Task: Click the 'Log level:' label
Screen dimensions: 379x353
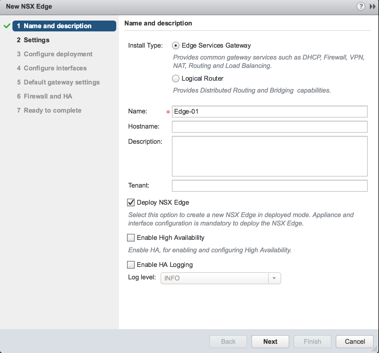Action: (142, 277)
